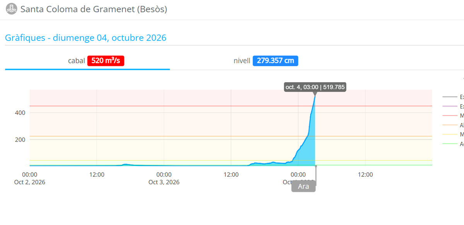Click the Ara time marker label

[x=304, y=186]
